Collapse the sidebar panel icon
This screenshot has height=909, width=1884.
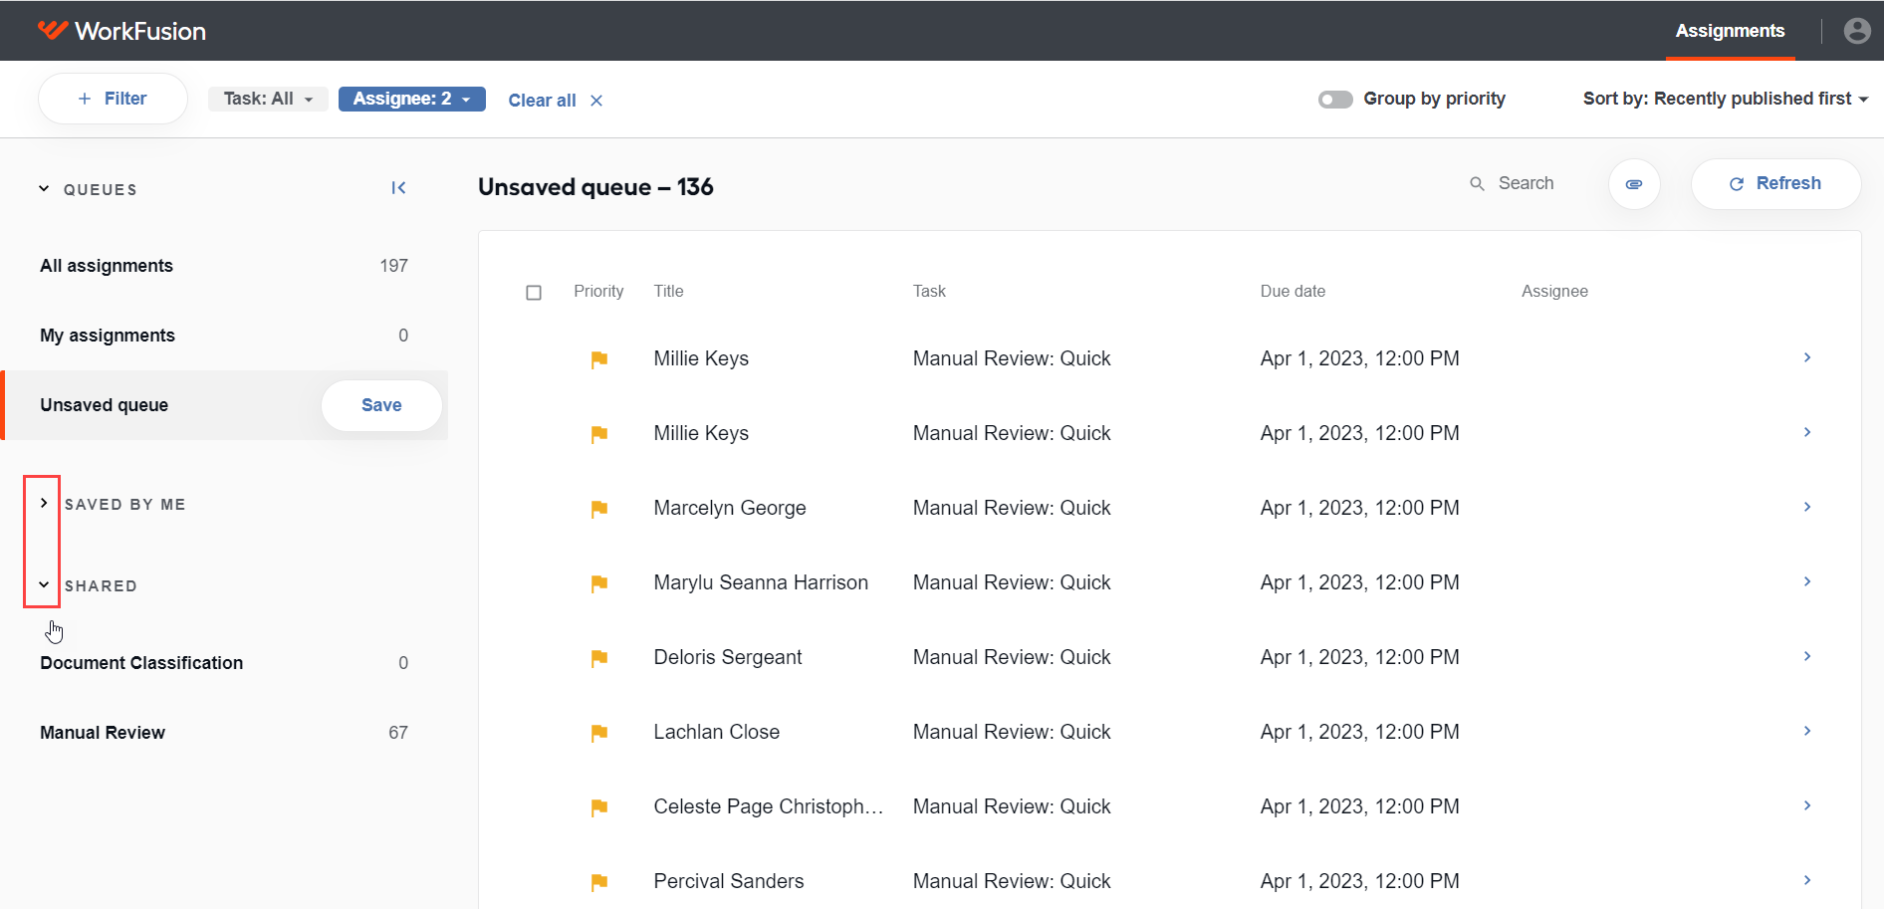[398, 188]
